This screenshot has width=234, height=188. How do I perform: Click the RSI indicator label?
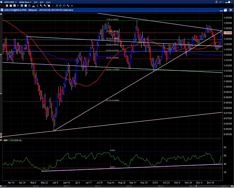coord(6,140)
